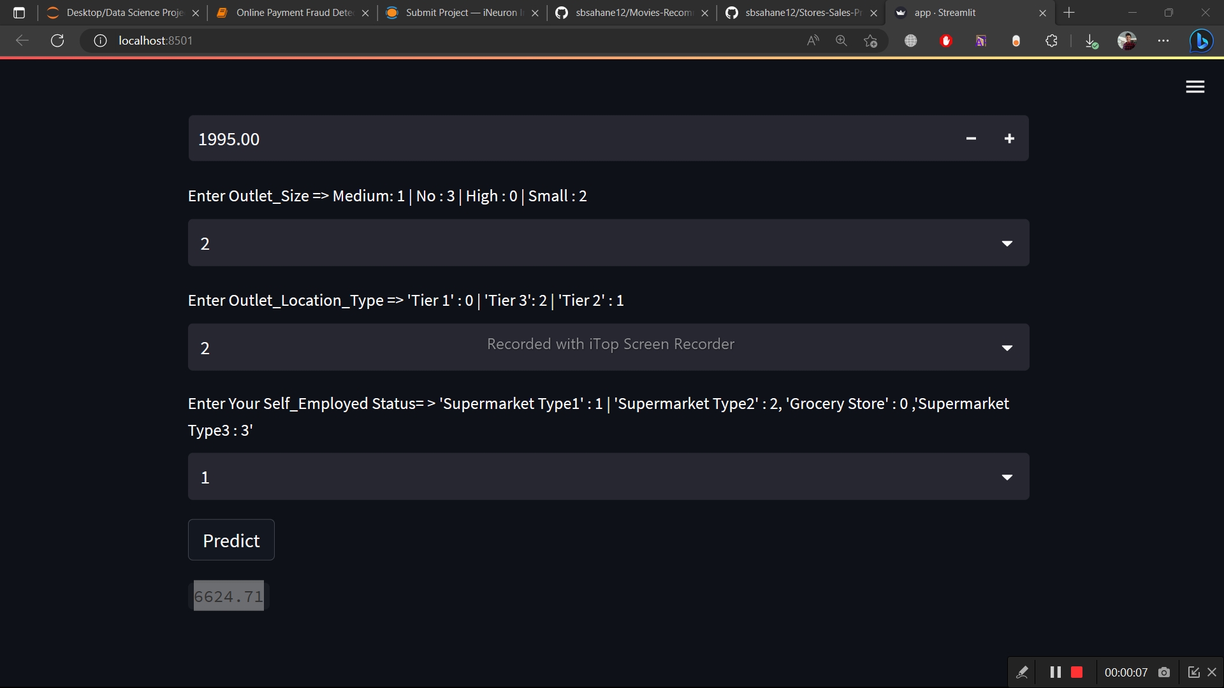1224x688 pixels.
Task: Expand the Outlet_Location_Type dropdown
Action: (x=1007, y=348)
